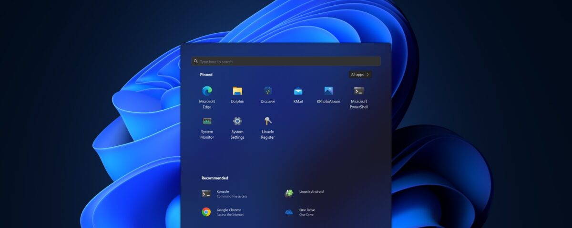This screenshot has height=228, width=572.
Task: Select the "KMail" app label
Action: tap(298, 101)
